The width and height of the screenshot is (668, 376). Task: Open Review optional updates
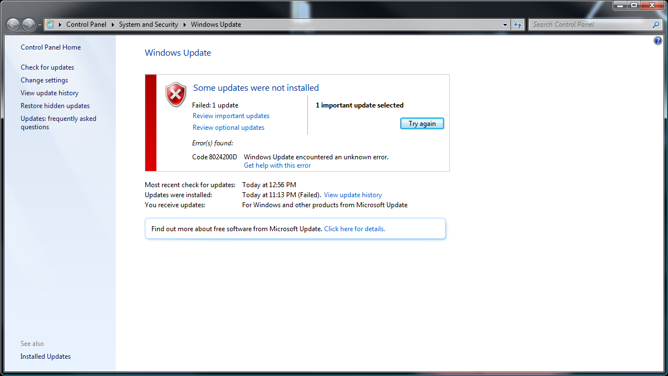(x=228, y=128)
